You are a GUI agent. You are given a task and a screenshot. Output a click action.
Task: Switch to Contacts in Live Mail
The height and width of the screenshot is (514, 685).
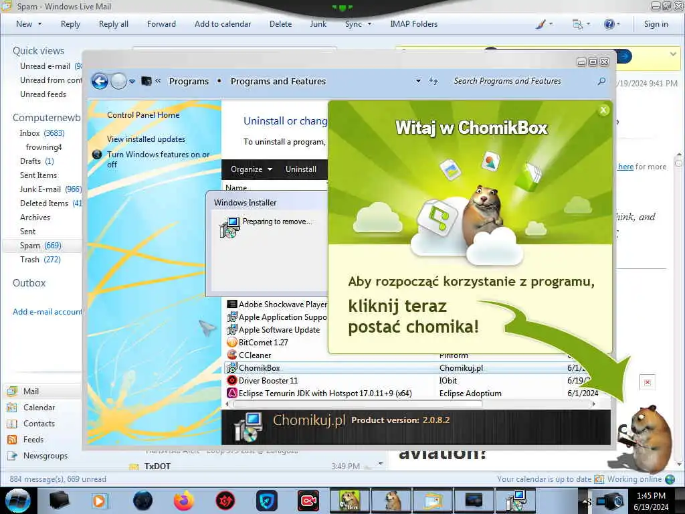tap(39, 424)
